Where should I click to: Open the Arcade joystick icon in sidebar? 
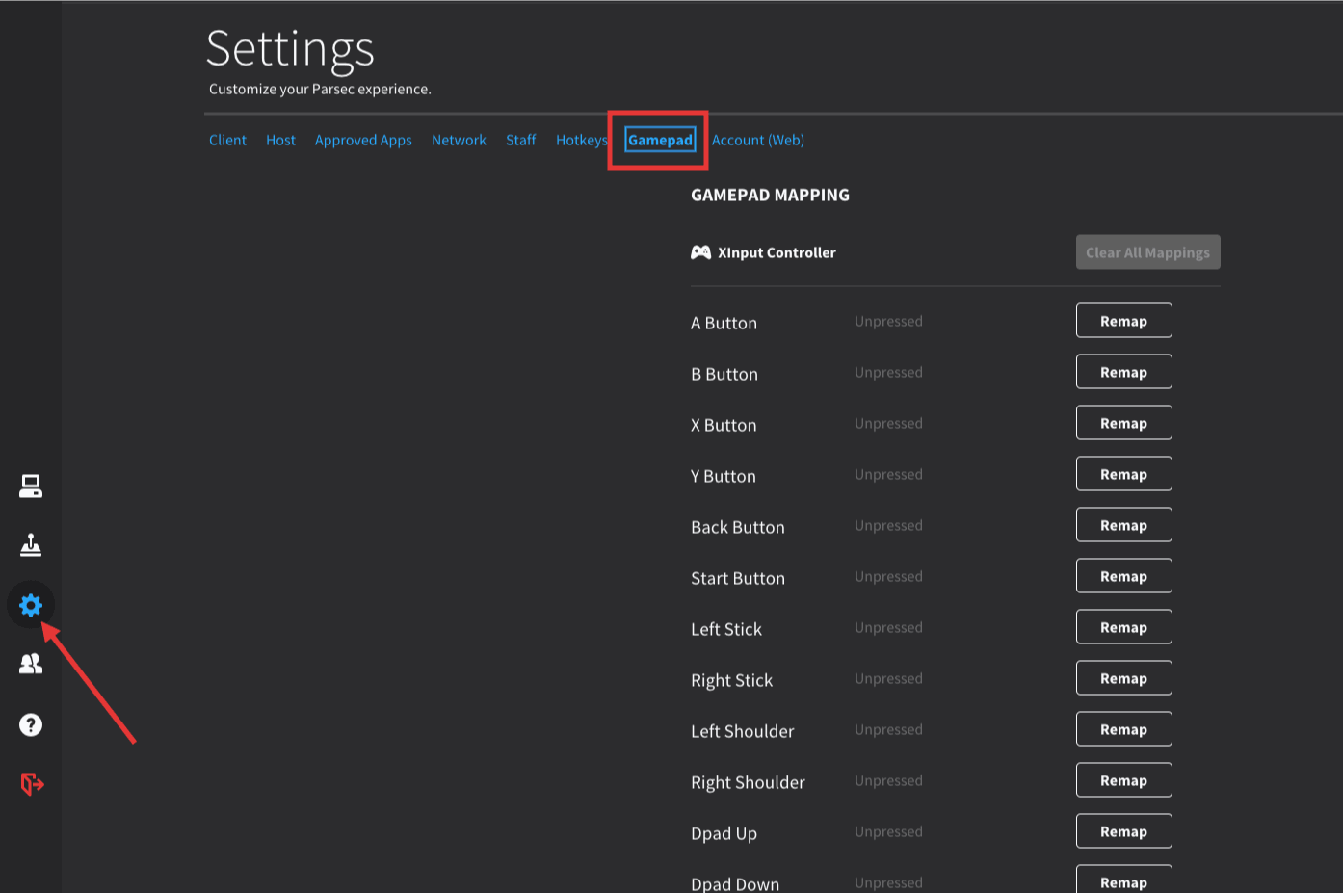point(31,545)
